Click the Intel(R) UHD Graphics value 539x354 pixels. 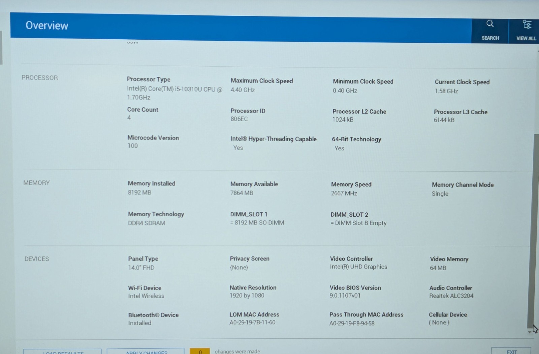pyautogui.click(x=358, y=267)
